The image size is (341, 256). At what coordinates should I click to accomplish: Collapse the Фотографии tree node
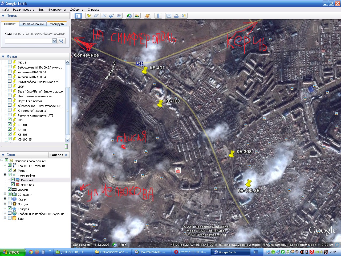point(5,175)
